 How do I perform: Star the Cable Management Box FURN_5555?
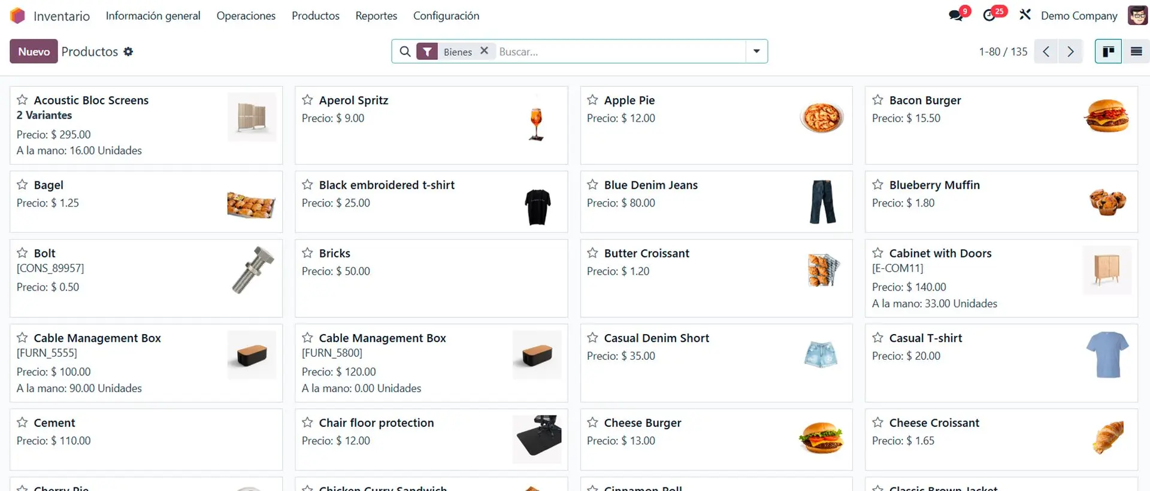(x=22, y=338)
